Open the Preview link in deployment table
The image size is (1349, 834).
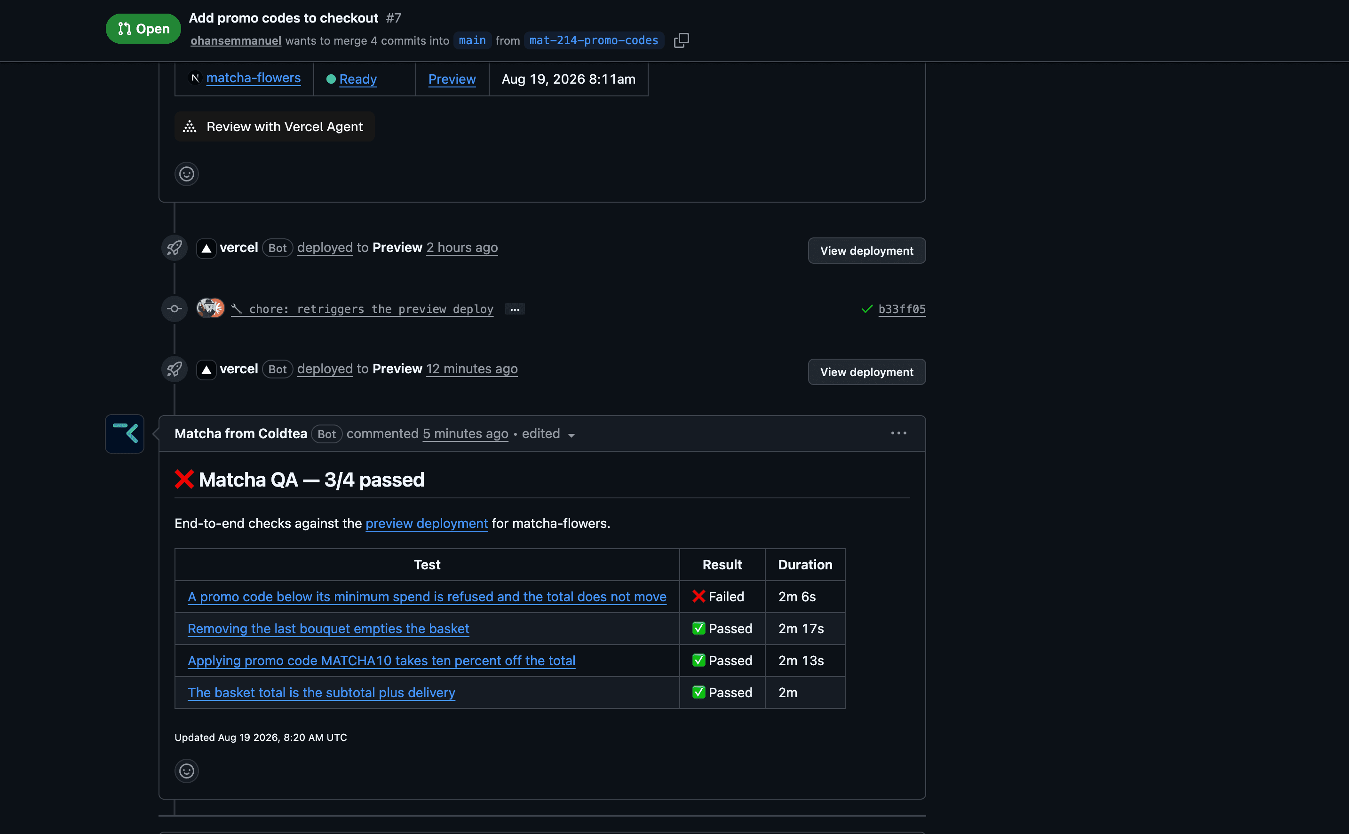[452, 79]
